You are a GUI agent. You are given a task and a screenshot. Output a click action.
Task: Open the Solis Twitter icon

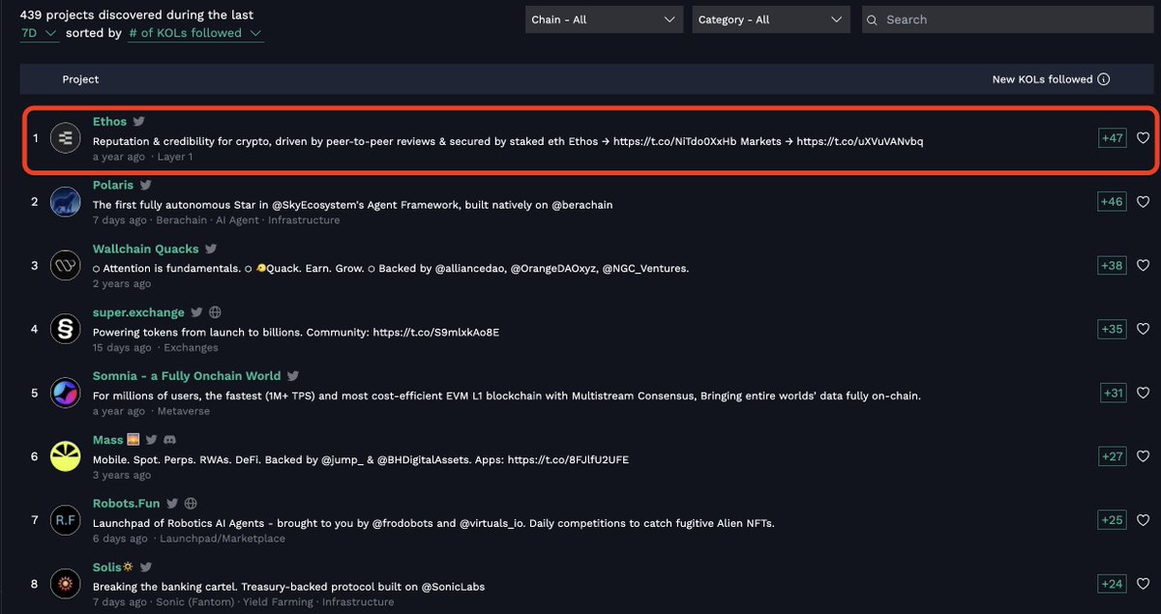point(145,568)
